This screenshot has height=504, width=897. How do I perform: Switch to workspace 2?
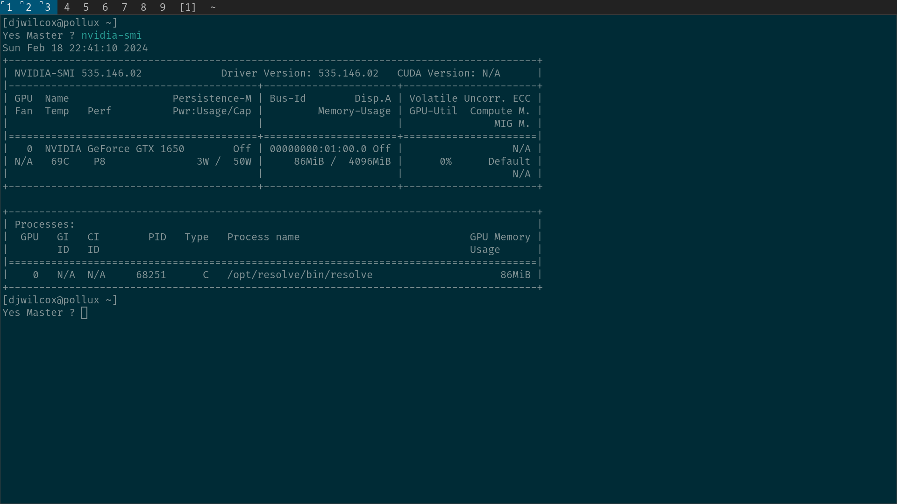28,7
